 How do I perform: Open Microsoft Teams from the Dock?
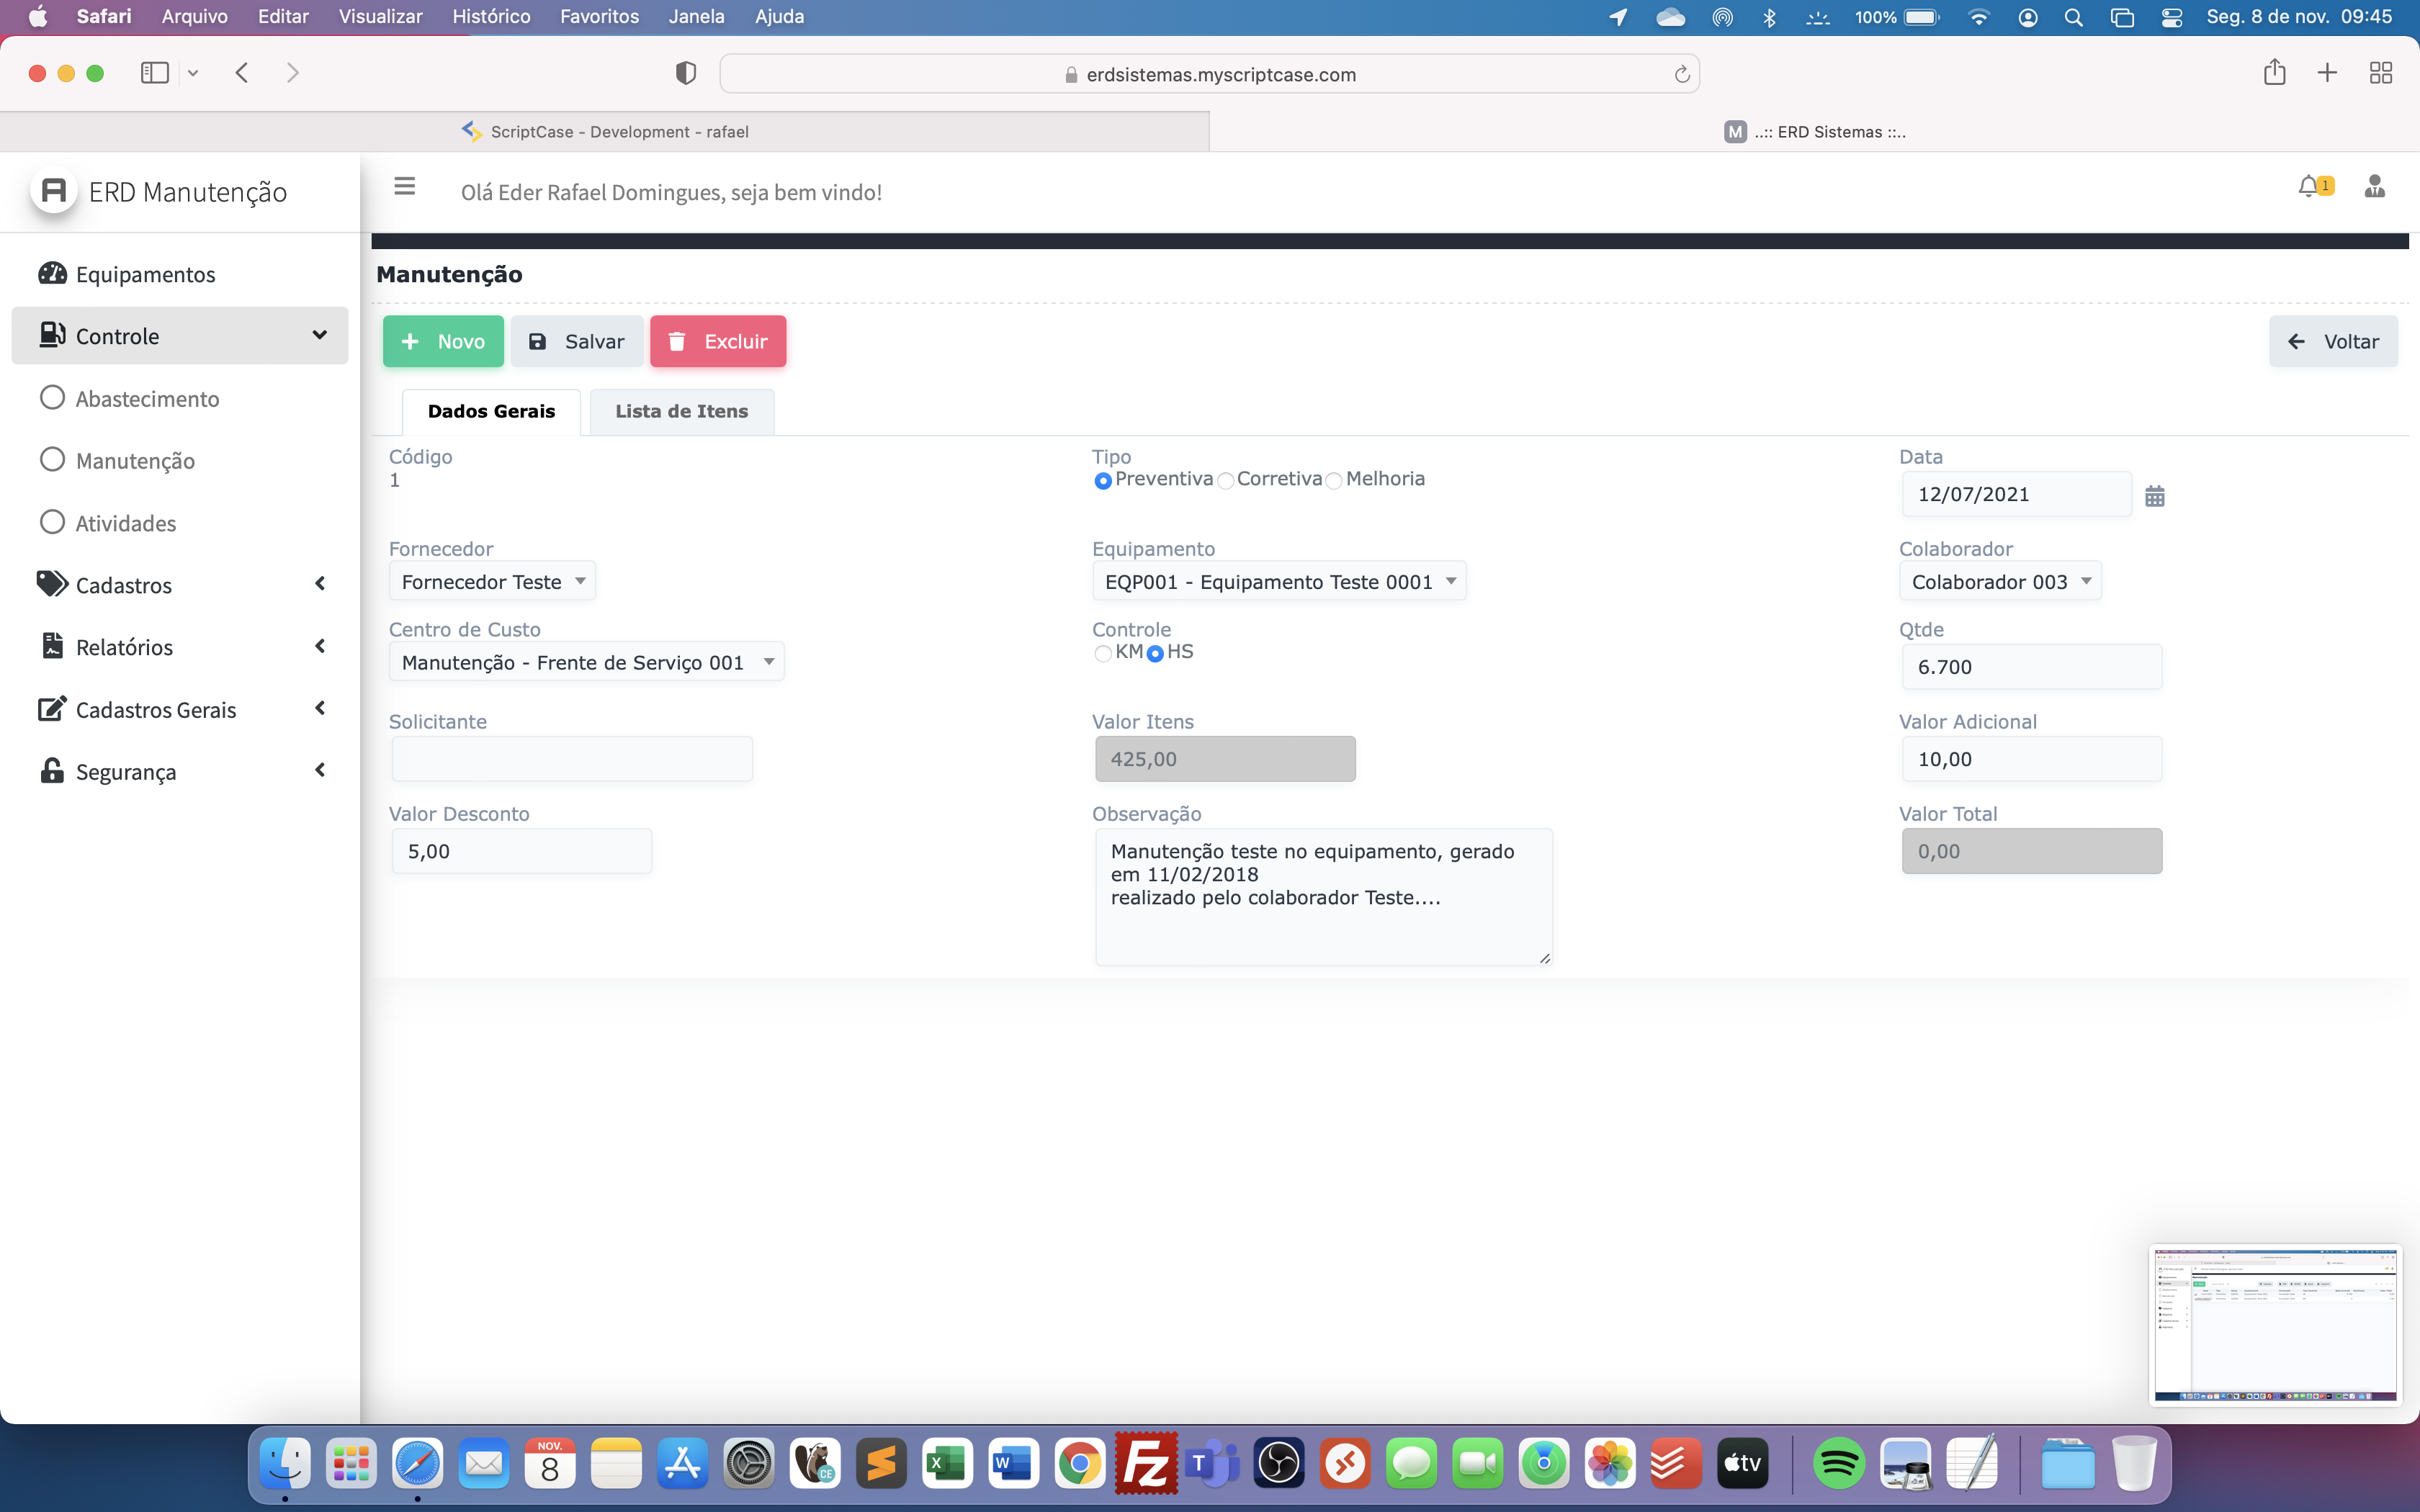[1212, 1464]
